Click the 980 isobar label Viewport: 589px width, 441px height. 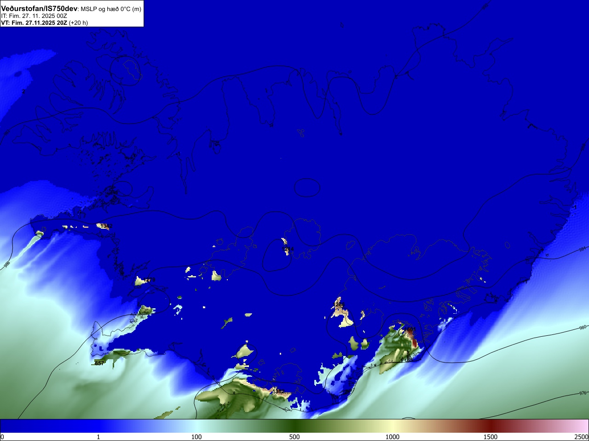[583, 328]
